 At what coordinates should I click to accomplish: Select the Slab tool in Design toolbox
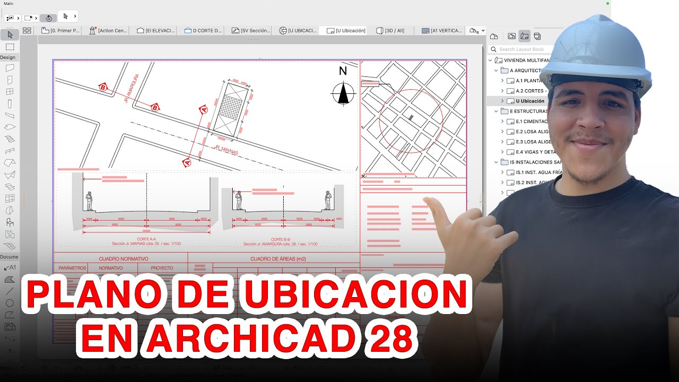[x=10, y=127]
